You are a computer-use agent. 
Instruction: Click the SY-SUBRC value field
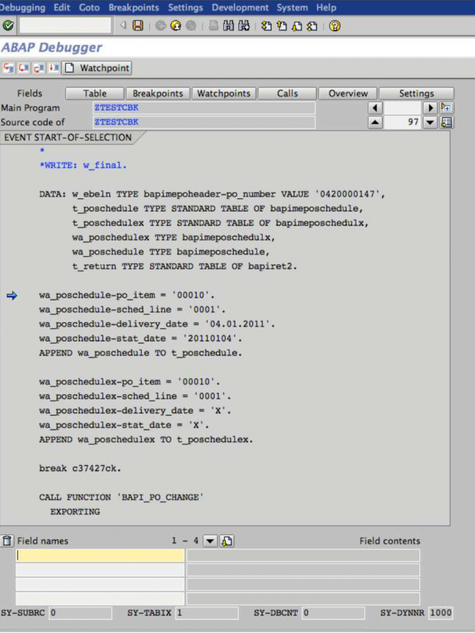point(80,613)
